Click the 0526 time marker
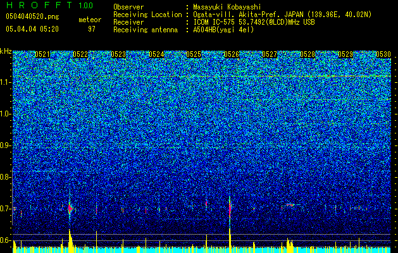Screen dimensions: 398x253 pos(232,54)
